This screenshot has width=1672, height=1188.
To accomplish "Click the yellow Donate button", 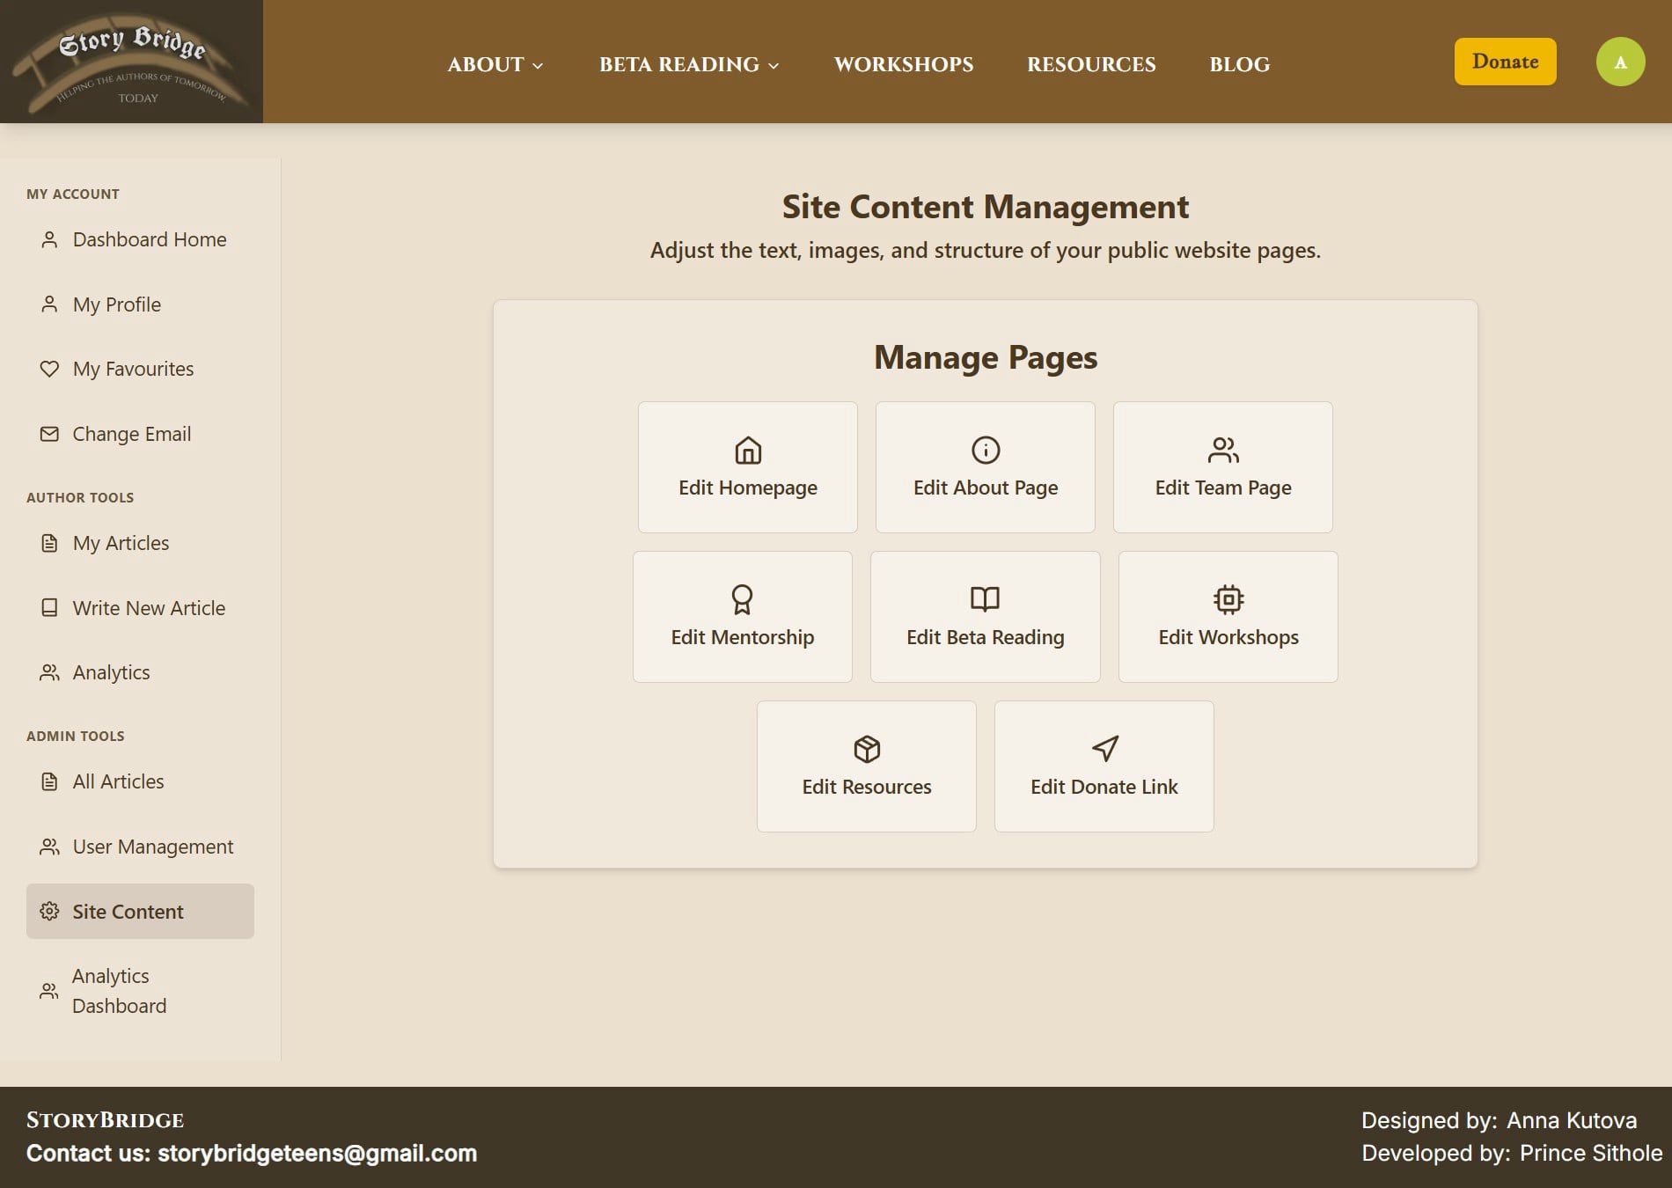I will 1505,62.
